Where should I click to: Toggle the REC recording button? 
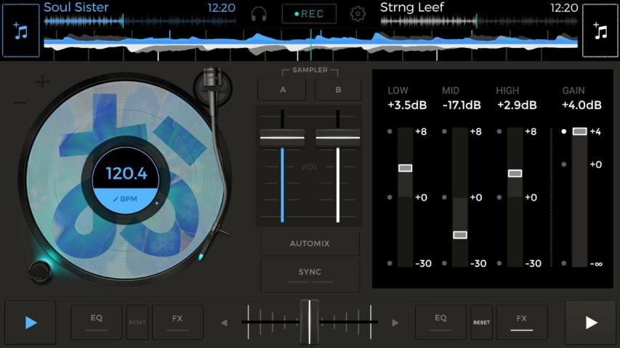[x=309, y=14]
